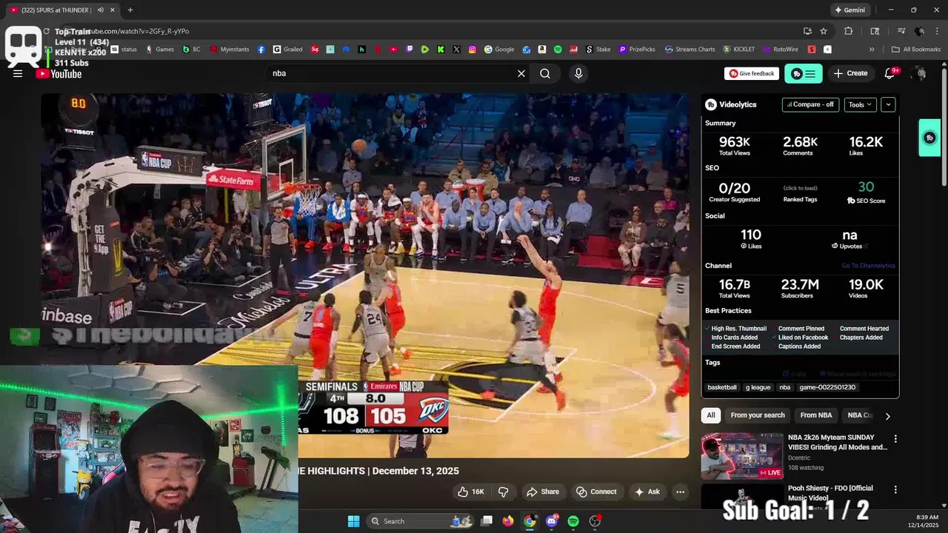Open the NBA 2k26 Myteam live thumbnail
This screenshot has width=948, height=533.
[x=742, y=456]
